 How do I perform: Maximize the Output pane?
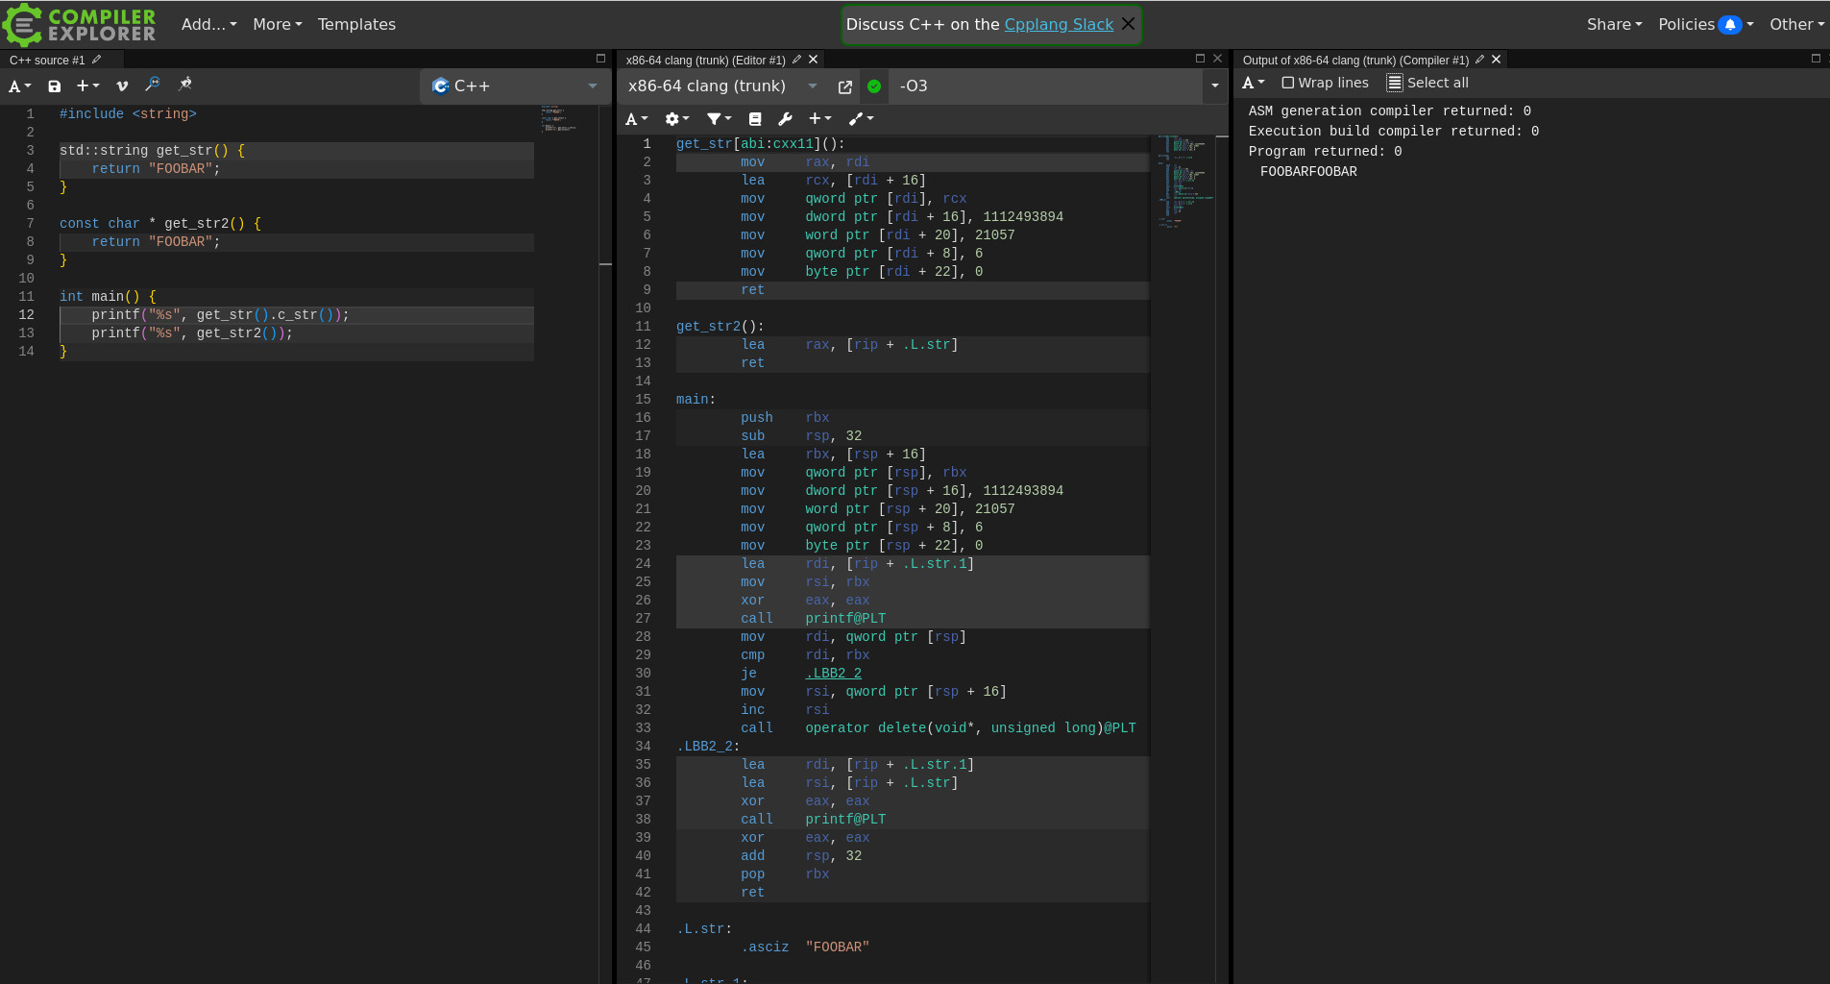coord(1816,59)
